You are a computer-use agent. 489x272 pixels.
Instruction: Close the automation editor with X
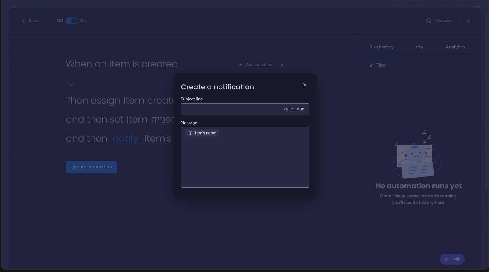tap(468, 21)
